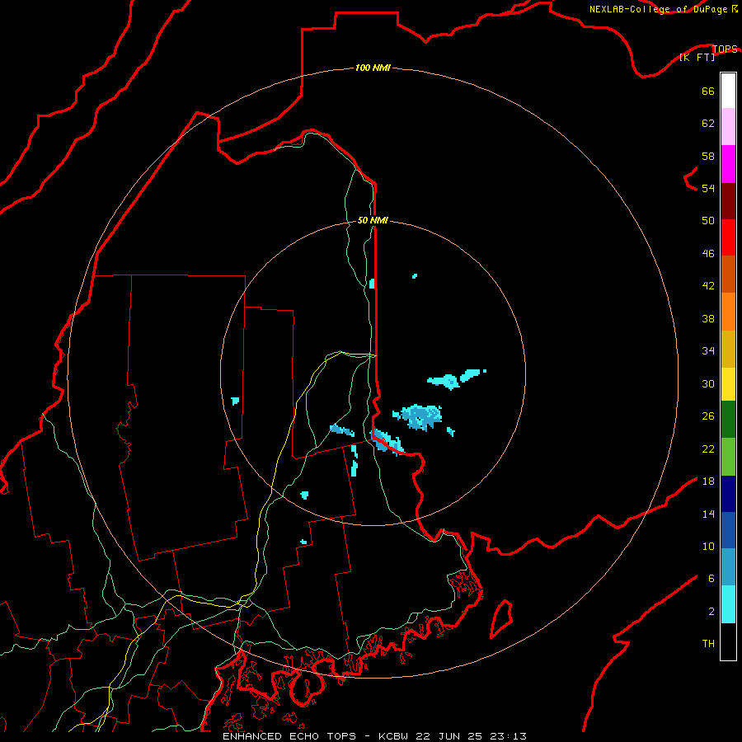This screenshot has height=742, width=742.
Task: Click the light pink swatch below 66
Action: coord(728,127)
